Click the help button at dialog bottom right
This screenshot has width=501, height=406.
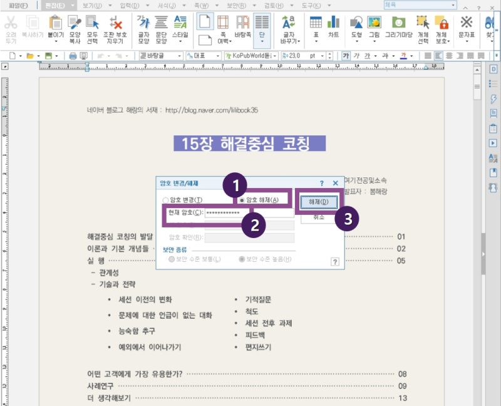pos(334,262)
